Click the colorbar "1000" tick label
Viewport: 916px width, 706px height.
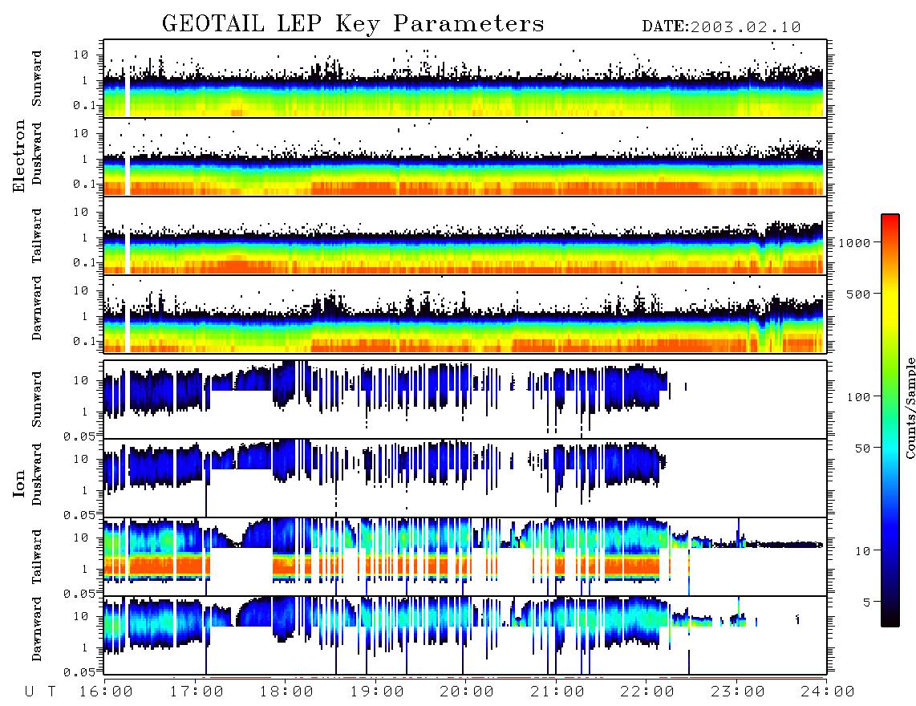pyautogui.click(x=854, y=243)
